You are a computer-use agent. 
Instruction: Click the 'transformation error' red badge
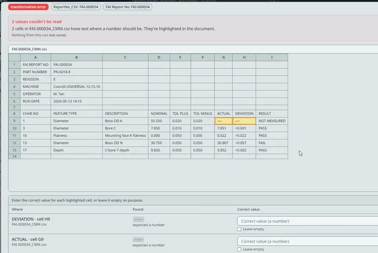tap(28, 7)
